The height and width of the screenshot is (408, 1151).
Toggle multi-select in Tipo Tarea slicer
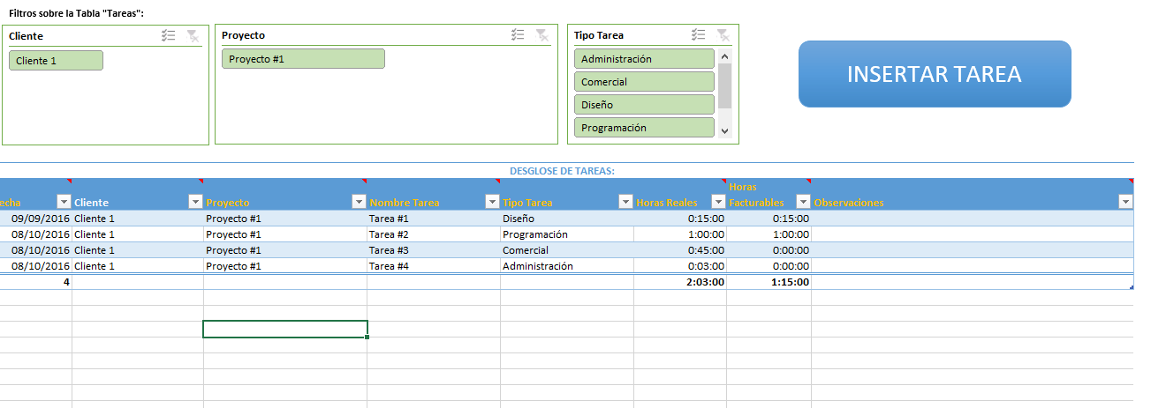pyautogui.click(x=699, y=35)
